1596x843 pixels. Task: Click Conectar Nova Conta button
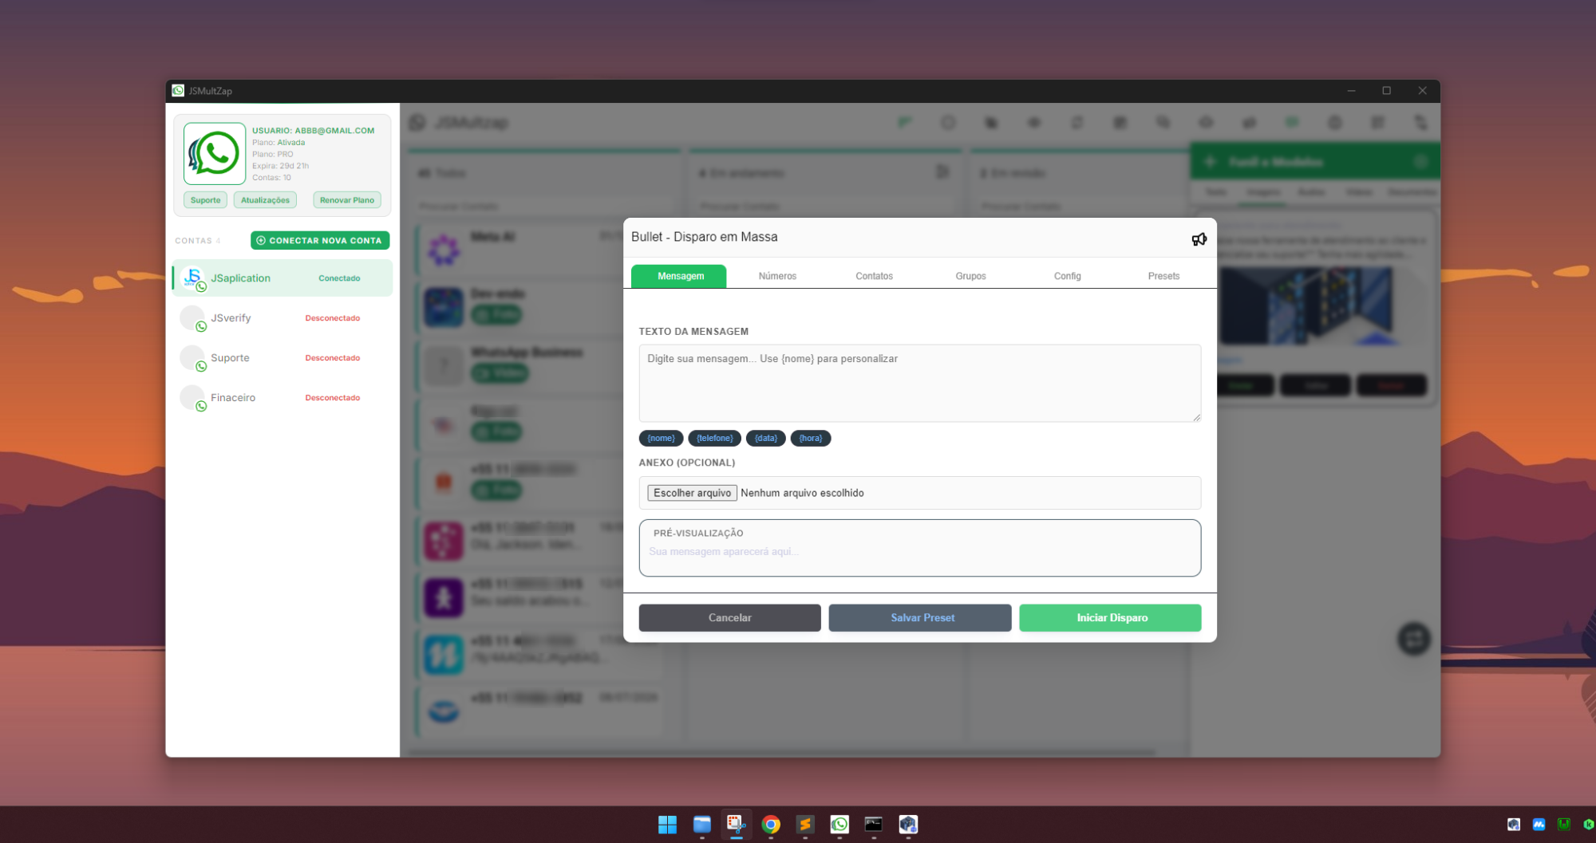(x=320, y=240)
